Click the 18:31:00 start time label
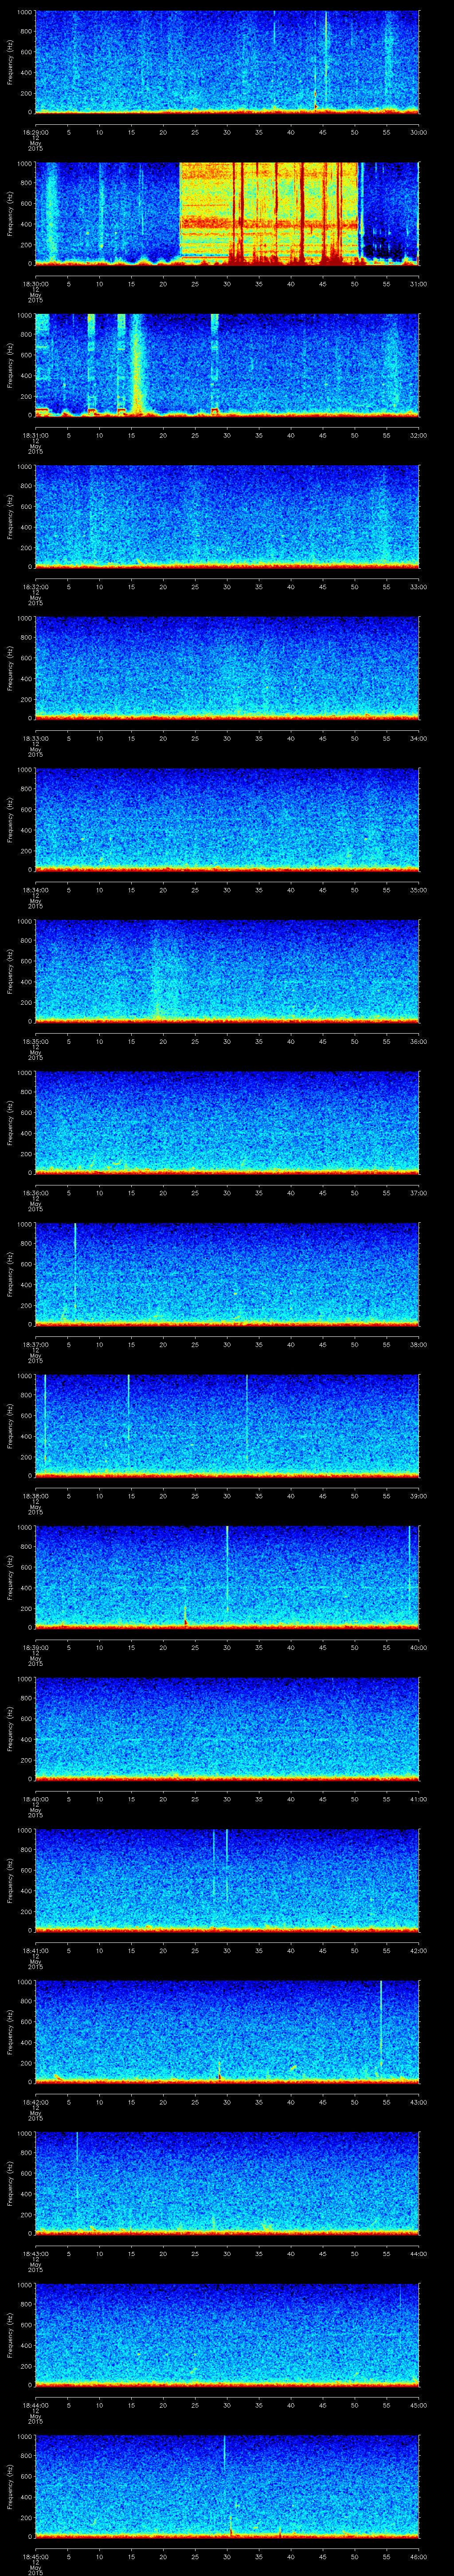454x2576 pixels. (x=35, y=435)
